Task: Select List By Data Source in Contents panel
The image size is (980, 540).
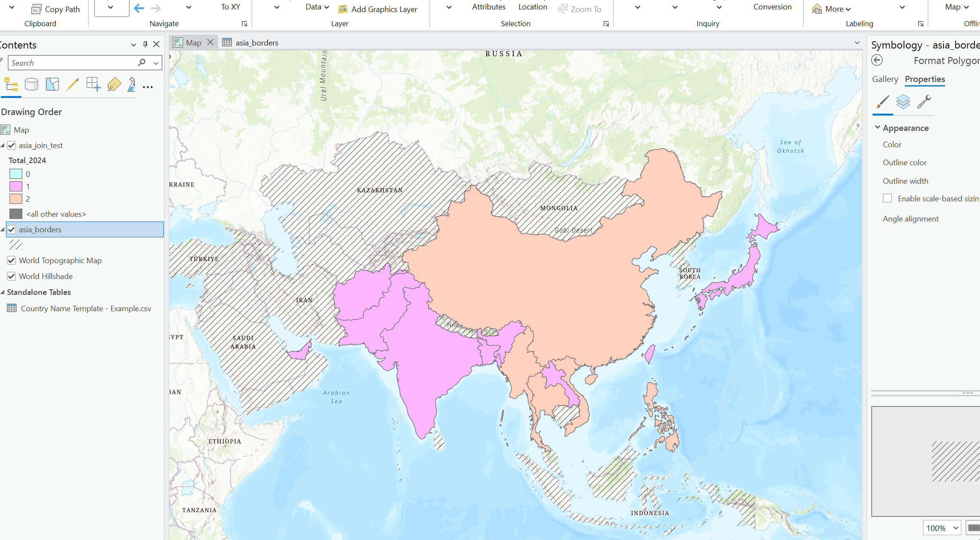Action: tap(32, 85)
